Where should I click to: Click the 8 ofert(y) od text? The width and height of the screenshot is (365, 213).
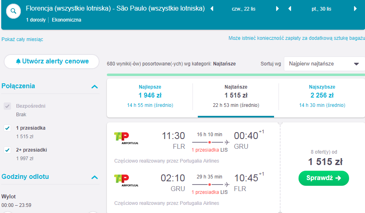click(324, 152)
